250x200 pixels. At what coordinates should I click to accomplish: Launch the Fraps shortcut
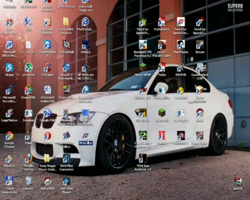tap(66, 90)
